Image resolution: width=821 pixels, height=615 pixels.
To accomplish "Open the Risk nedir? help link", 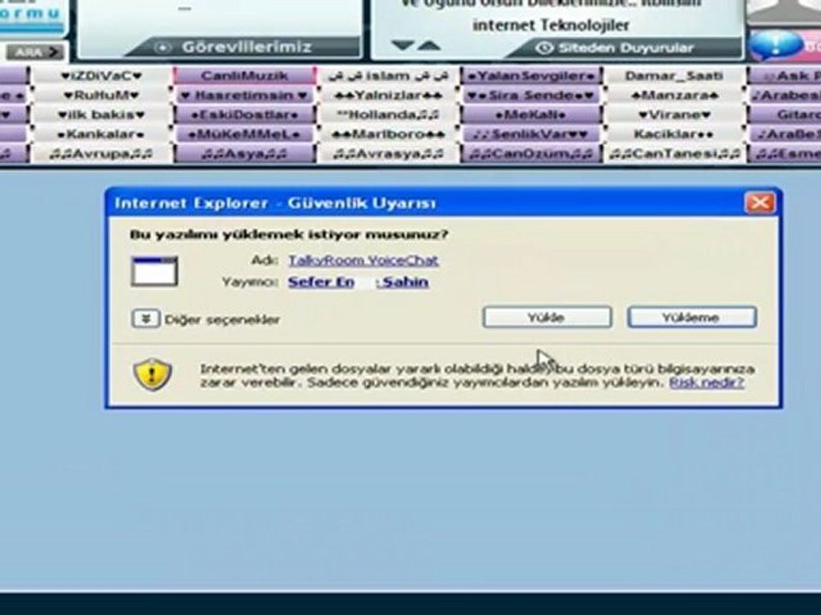I will pos(706,383).
